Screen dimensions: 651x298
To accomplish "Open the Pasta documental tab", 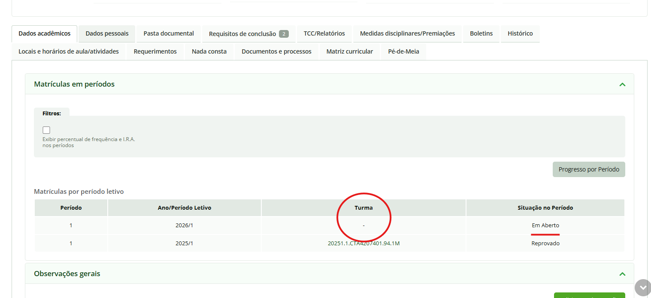I will 168,33.
